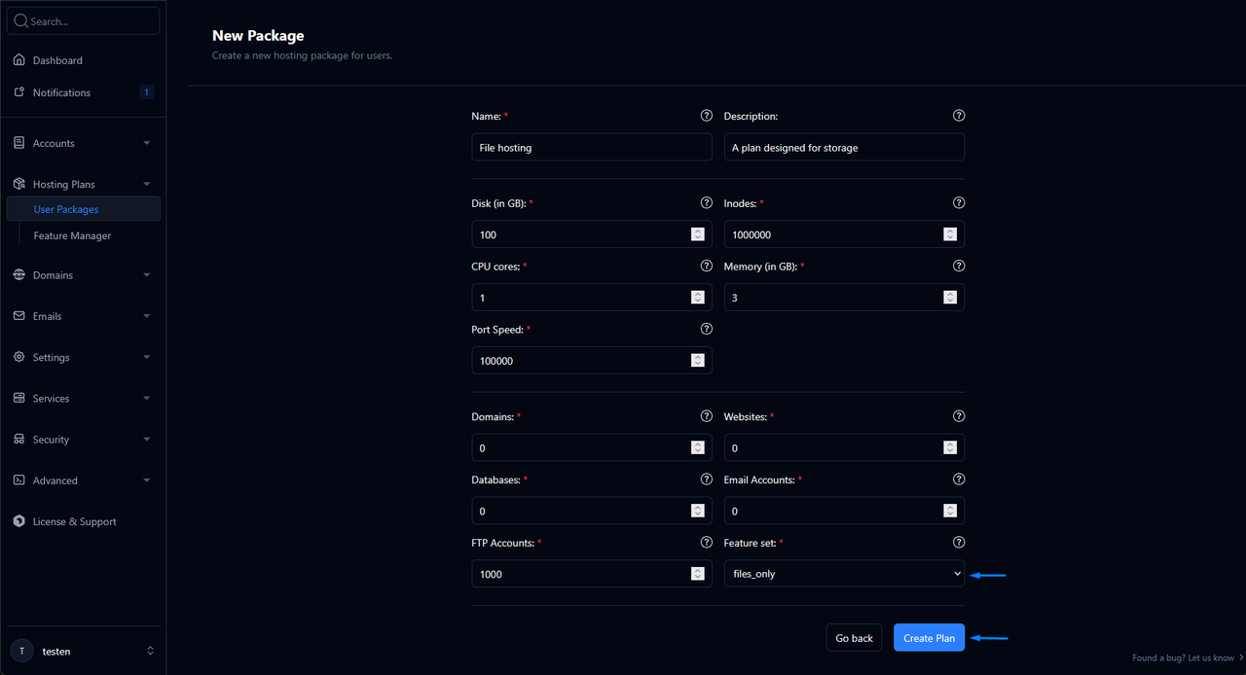Open the help icon for Email Accounts
Viewport: 1246px width, 675px height.
click(x=959, y=480)
